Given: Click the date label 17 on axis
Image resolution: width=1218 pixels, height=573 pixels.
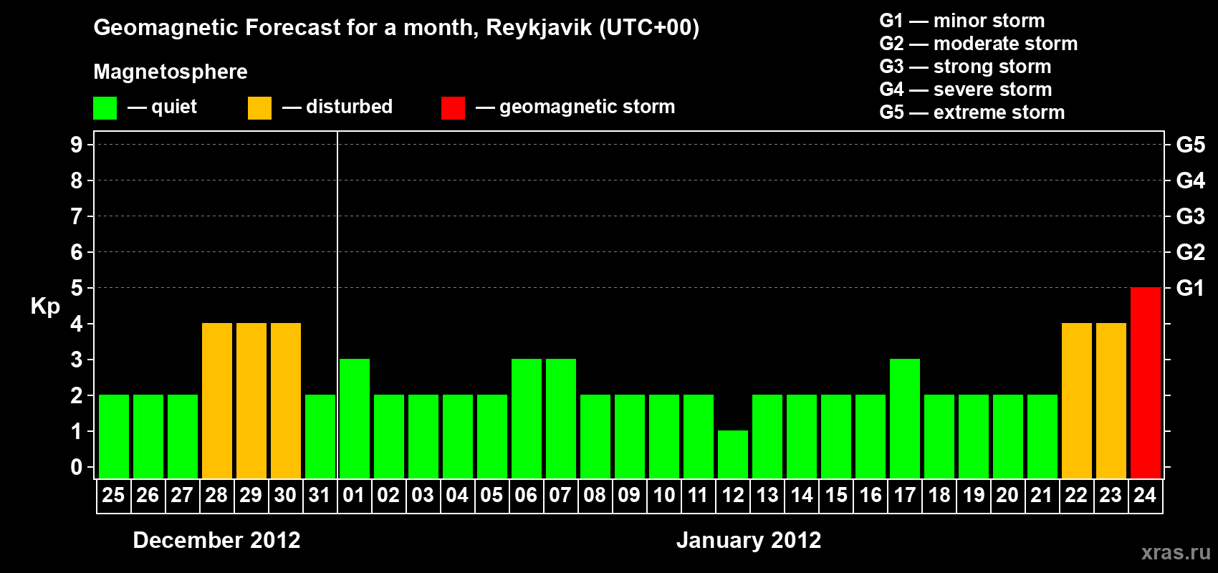Looking at the screenshot, I should [904, 495].
